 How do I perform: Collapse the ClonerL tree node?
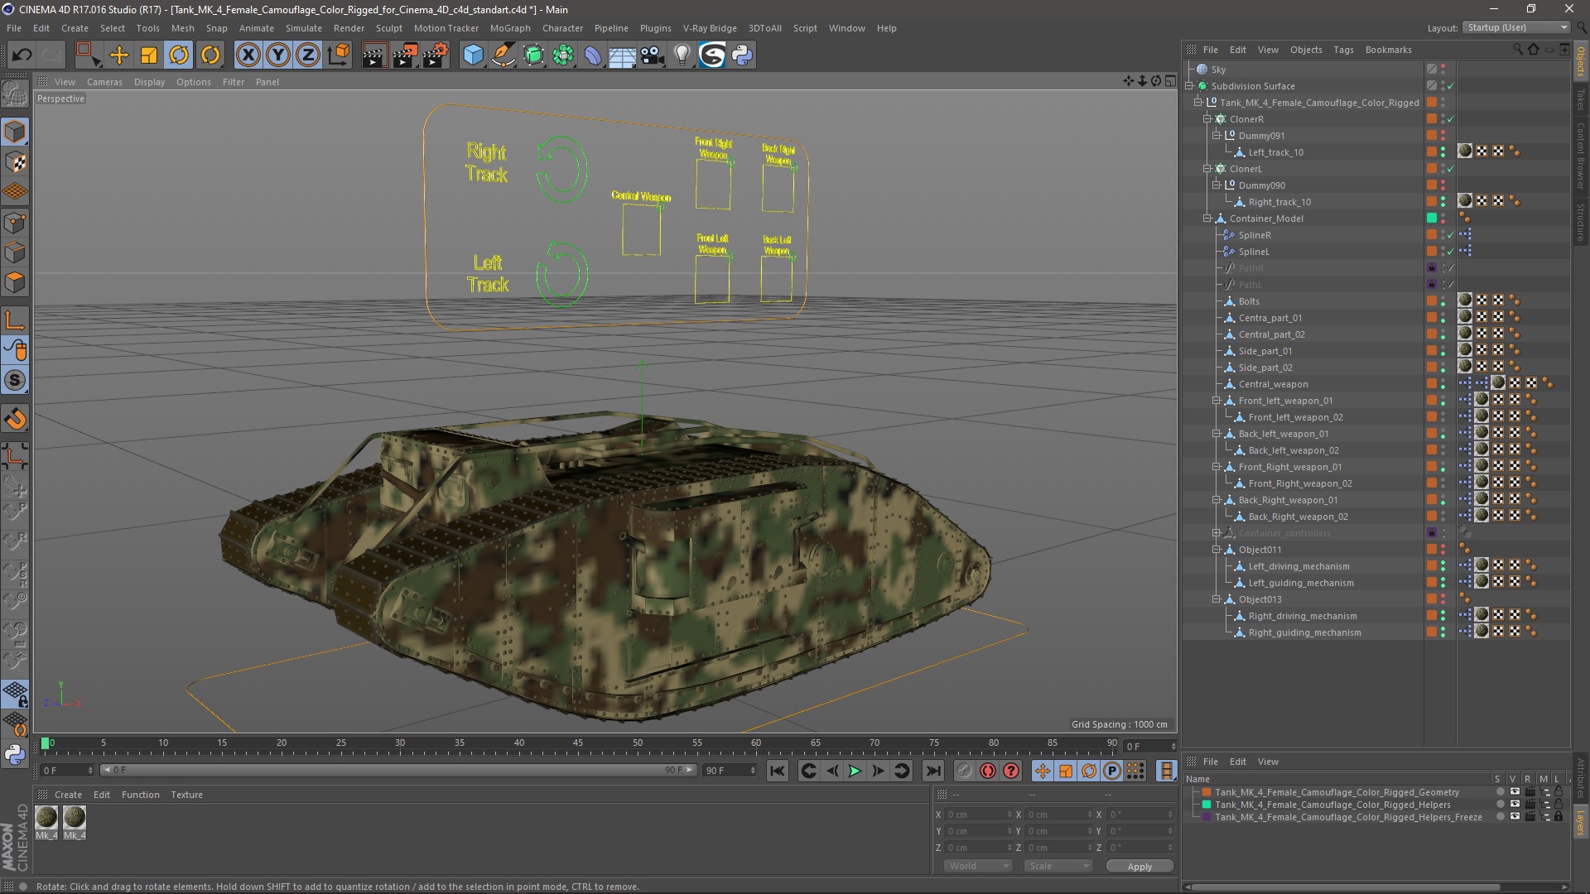coord(1207,169)
